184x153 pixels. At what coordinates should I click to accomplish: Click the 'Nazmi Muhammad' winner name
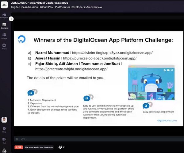click(x=52, y=53)
